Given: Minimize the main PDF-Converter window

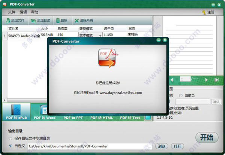Looking at the screenshot, I should [213, 5].
